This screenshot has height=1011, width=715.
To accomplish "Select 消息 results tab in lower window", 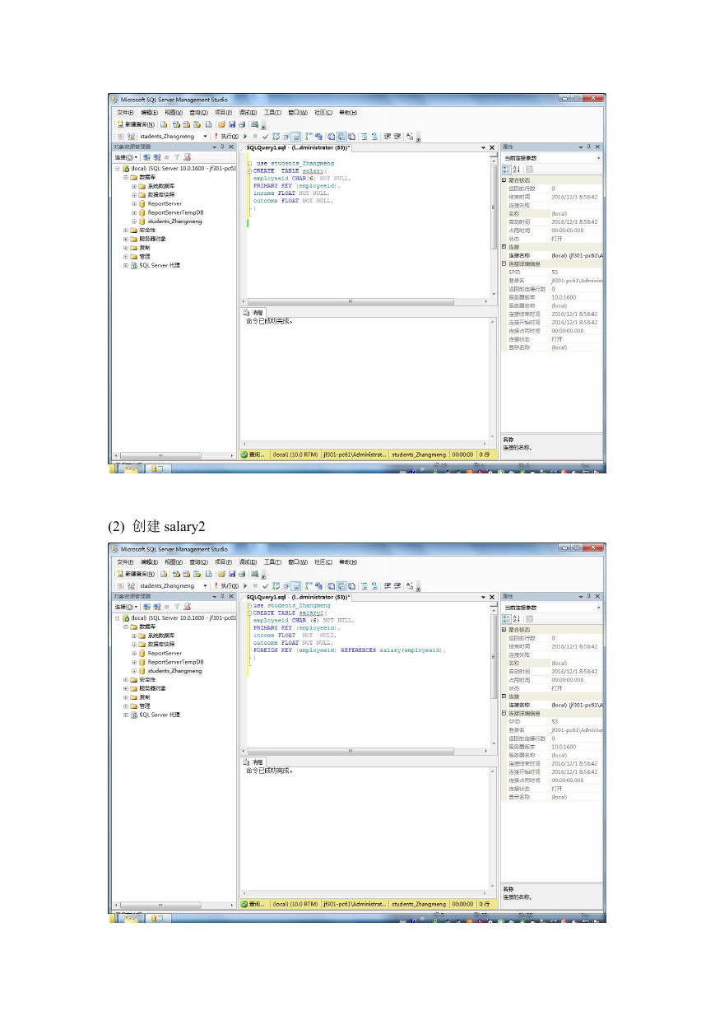I will (x=254, y=762).
